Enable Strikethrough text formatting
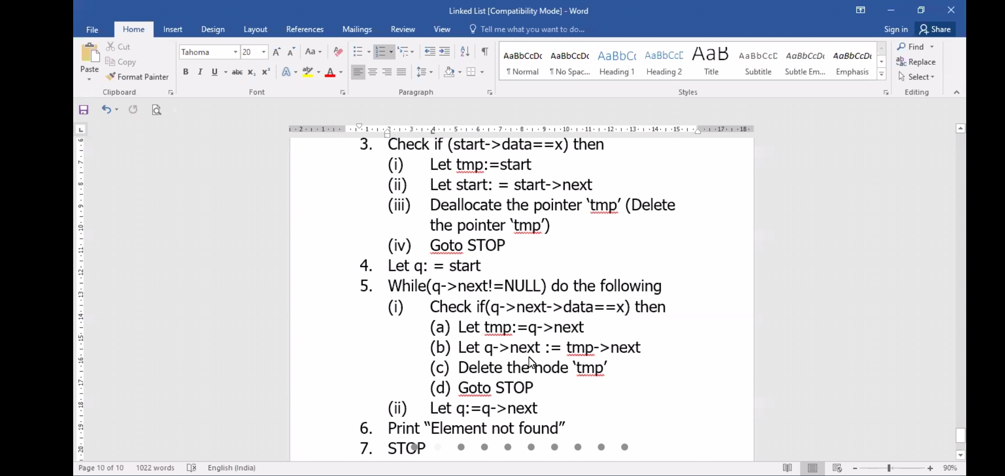This screenshot has height=476, width=1005. point(237,72)
